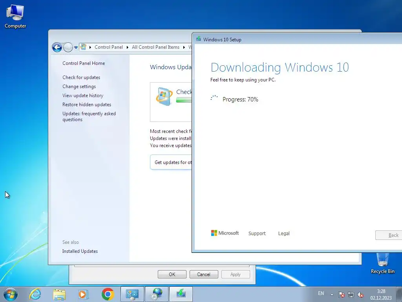
Task: Click the green update checking progress bar
Action: click(184, 100)
